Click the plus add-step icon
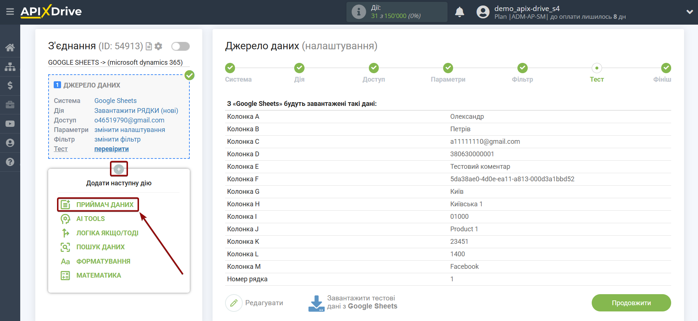This screenshot has height=321, width=698. coord(119,169)
